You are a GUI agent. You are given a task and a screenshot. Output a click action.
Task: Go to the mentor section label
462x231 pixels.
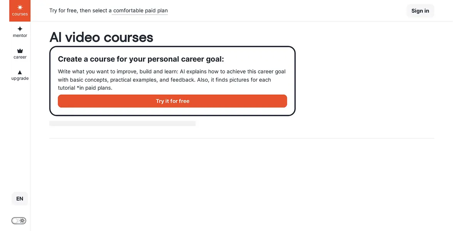click(x=20, y=36)
